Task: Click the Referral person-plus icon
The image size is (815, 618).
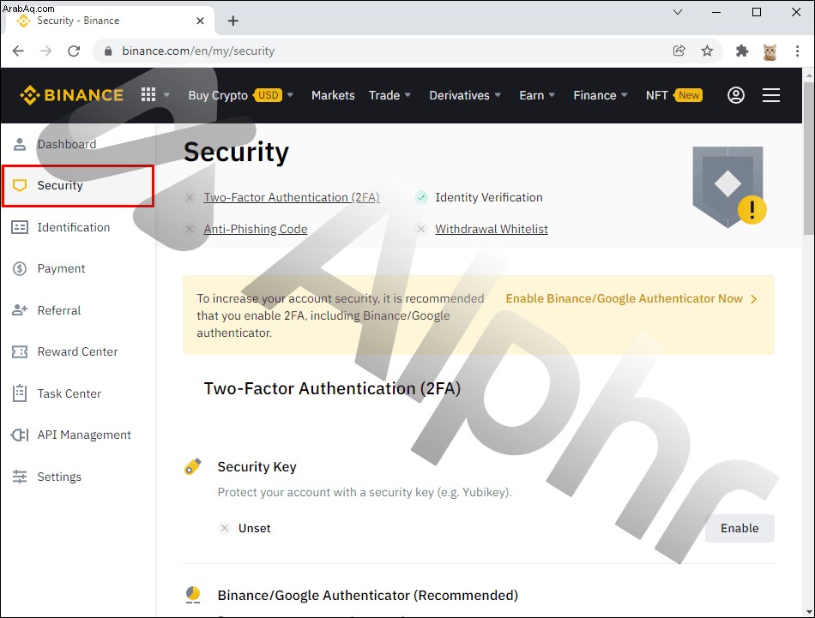Action: (x=20, y=310)
